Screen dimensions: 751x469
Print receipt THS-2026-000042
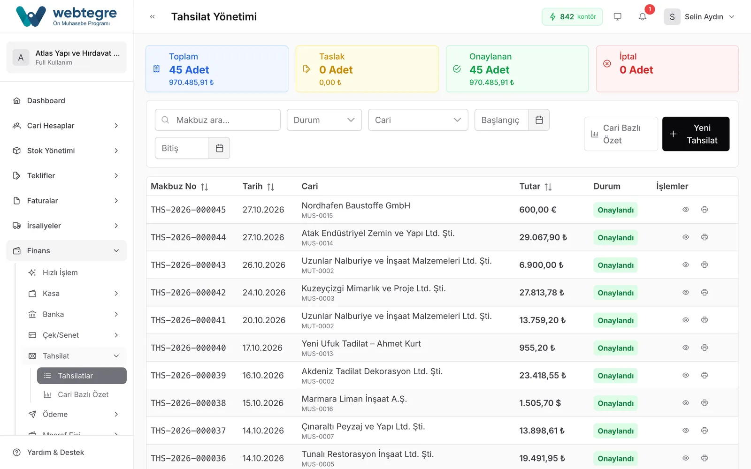[x=705, y=293]
